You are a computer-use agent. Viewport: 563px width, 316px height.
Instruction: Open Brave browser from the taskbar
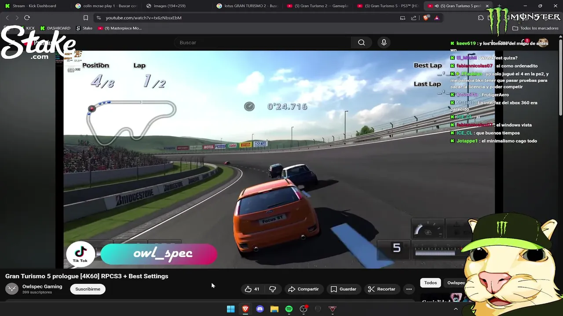pyautogui.click(x=245, y=309)
